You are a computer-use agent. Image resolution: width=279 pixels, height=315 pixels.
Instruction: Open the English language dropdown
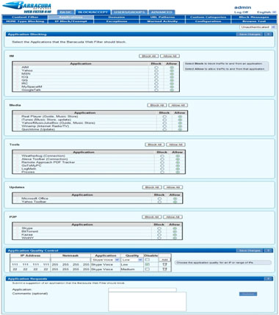(267, 12)
